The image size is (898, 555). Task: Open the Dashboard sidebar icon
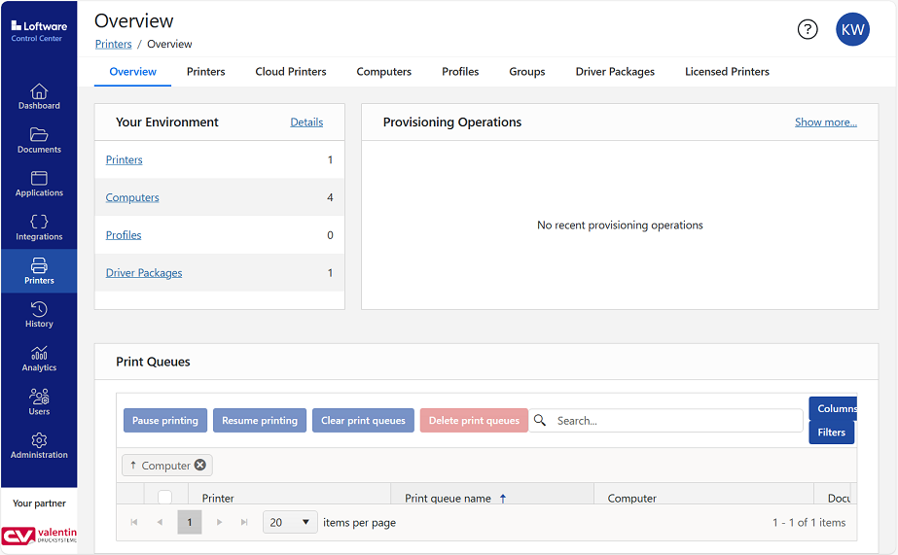pyautogui.click(x=39, y=96)
